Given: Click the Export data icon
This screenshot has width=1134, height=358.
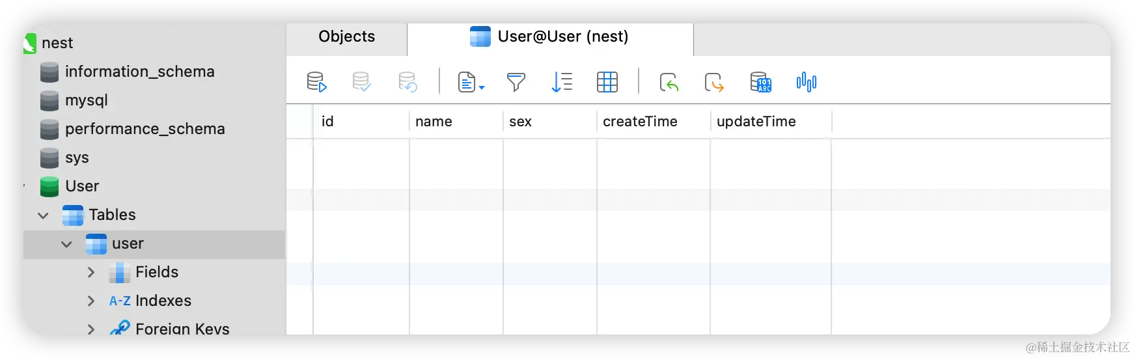Looking at the screenshot, I should point(714,82).
